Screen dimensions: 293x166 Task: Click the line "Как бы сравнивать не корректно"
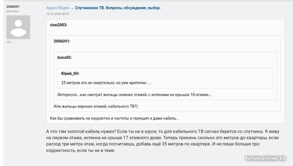pos(114,118)
